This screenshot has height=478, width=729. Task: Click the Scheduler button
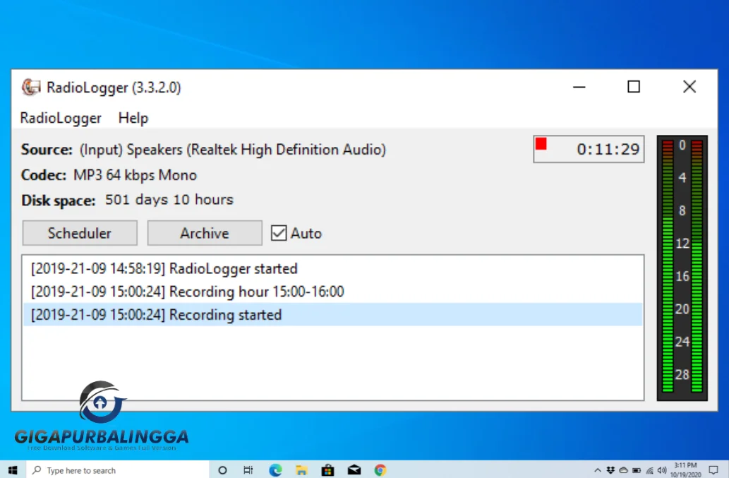click(80, 233)
